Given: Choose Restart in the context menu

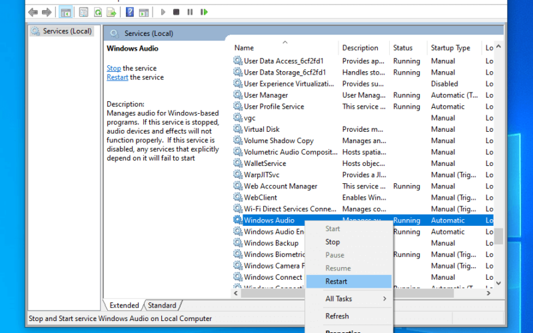Looking at the screenshot, I should (x=348, y=281).
